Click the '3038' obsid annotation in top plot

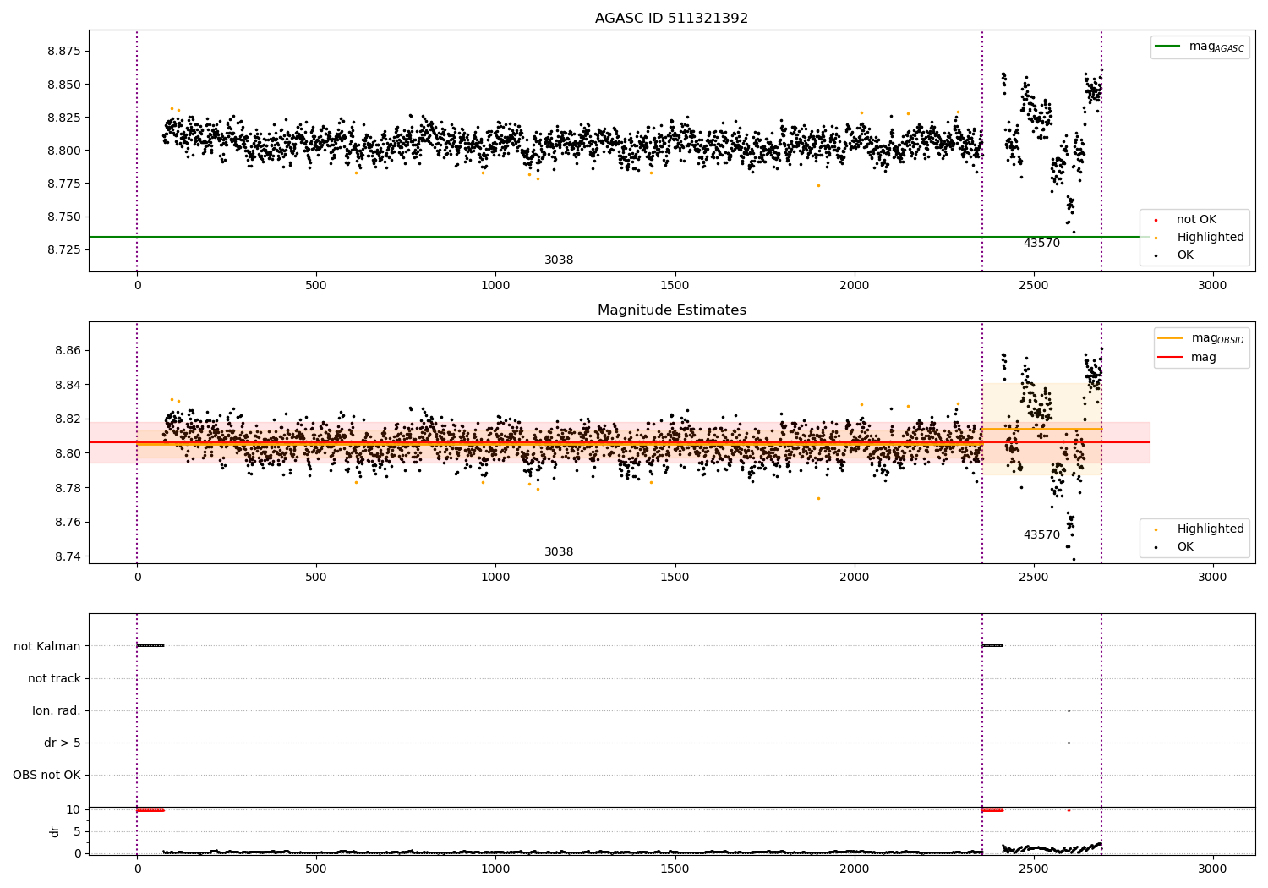pos(559,260)
